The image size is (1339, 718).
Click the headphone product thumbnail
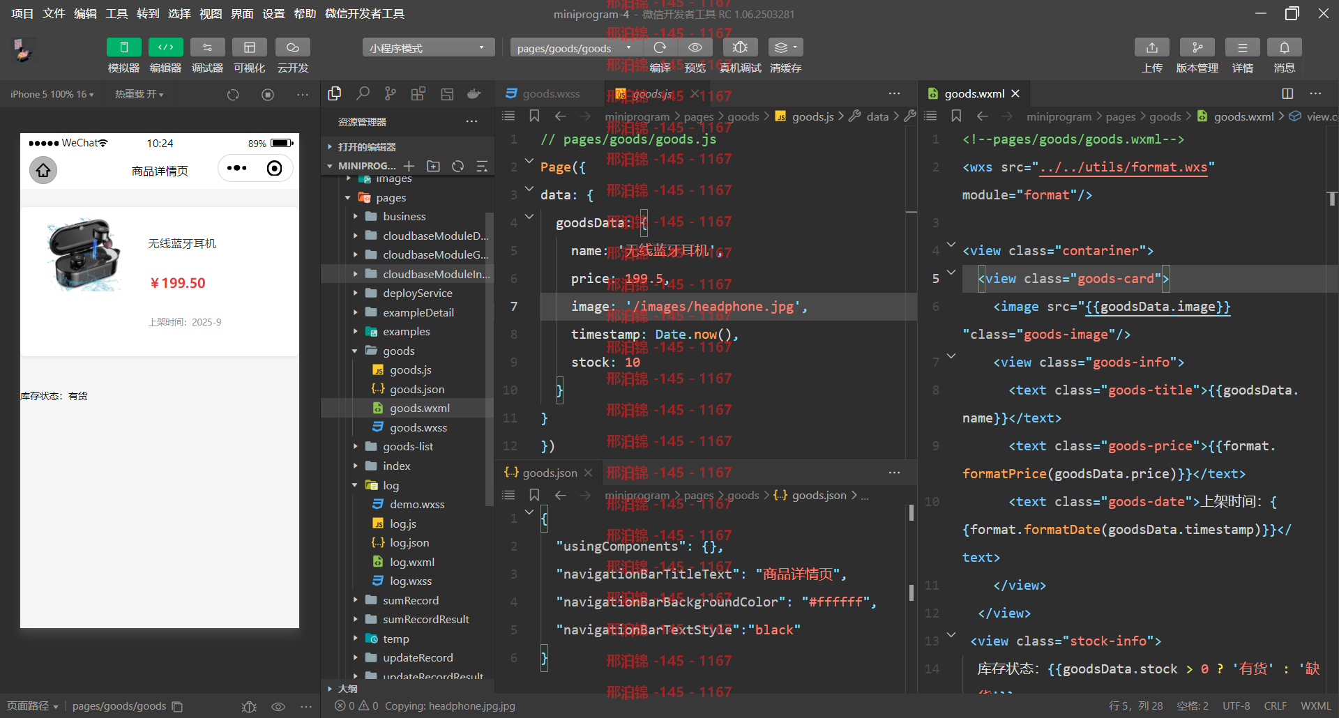83,254
